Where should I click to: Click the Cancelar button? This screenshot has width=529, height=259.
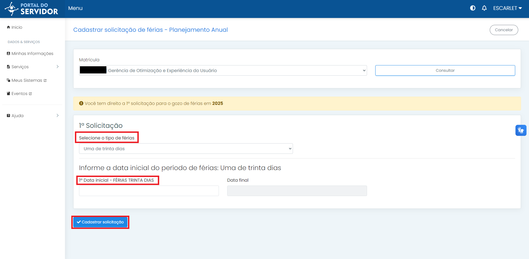(x=504, y=30)
